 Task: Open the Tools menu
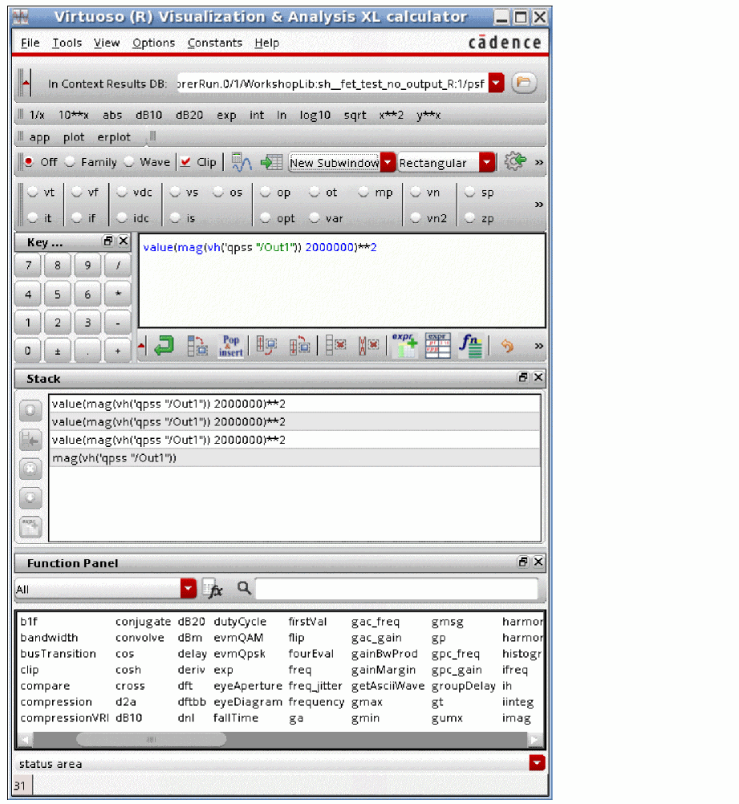pos(67,43)
